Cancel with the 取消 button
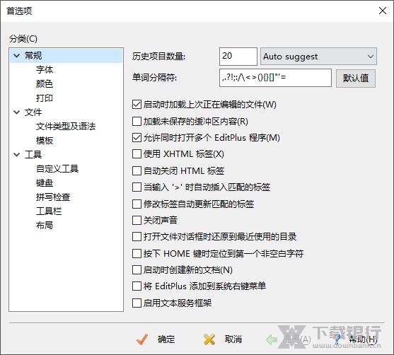The height and width of the screenshot is (355, 394). (233, 339)
